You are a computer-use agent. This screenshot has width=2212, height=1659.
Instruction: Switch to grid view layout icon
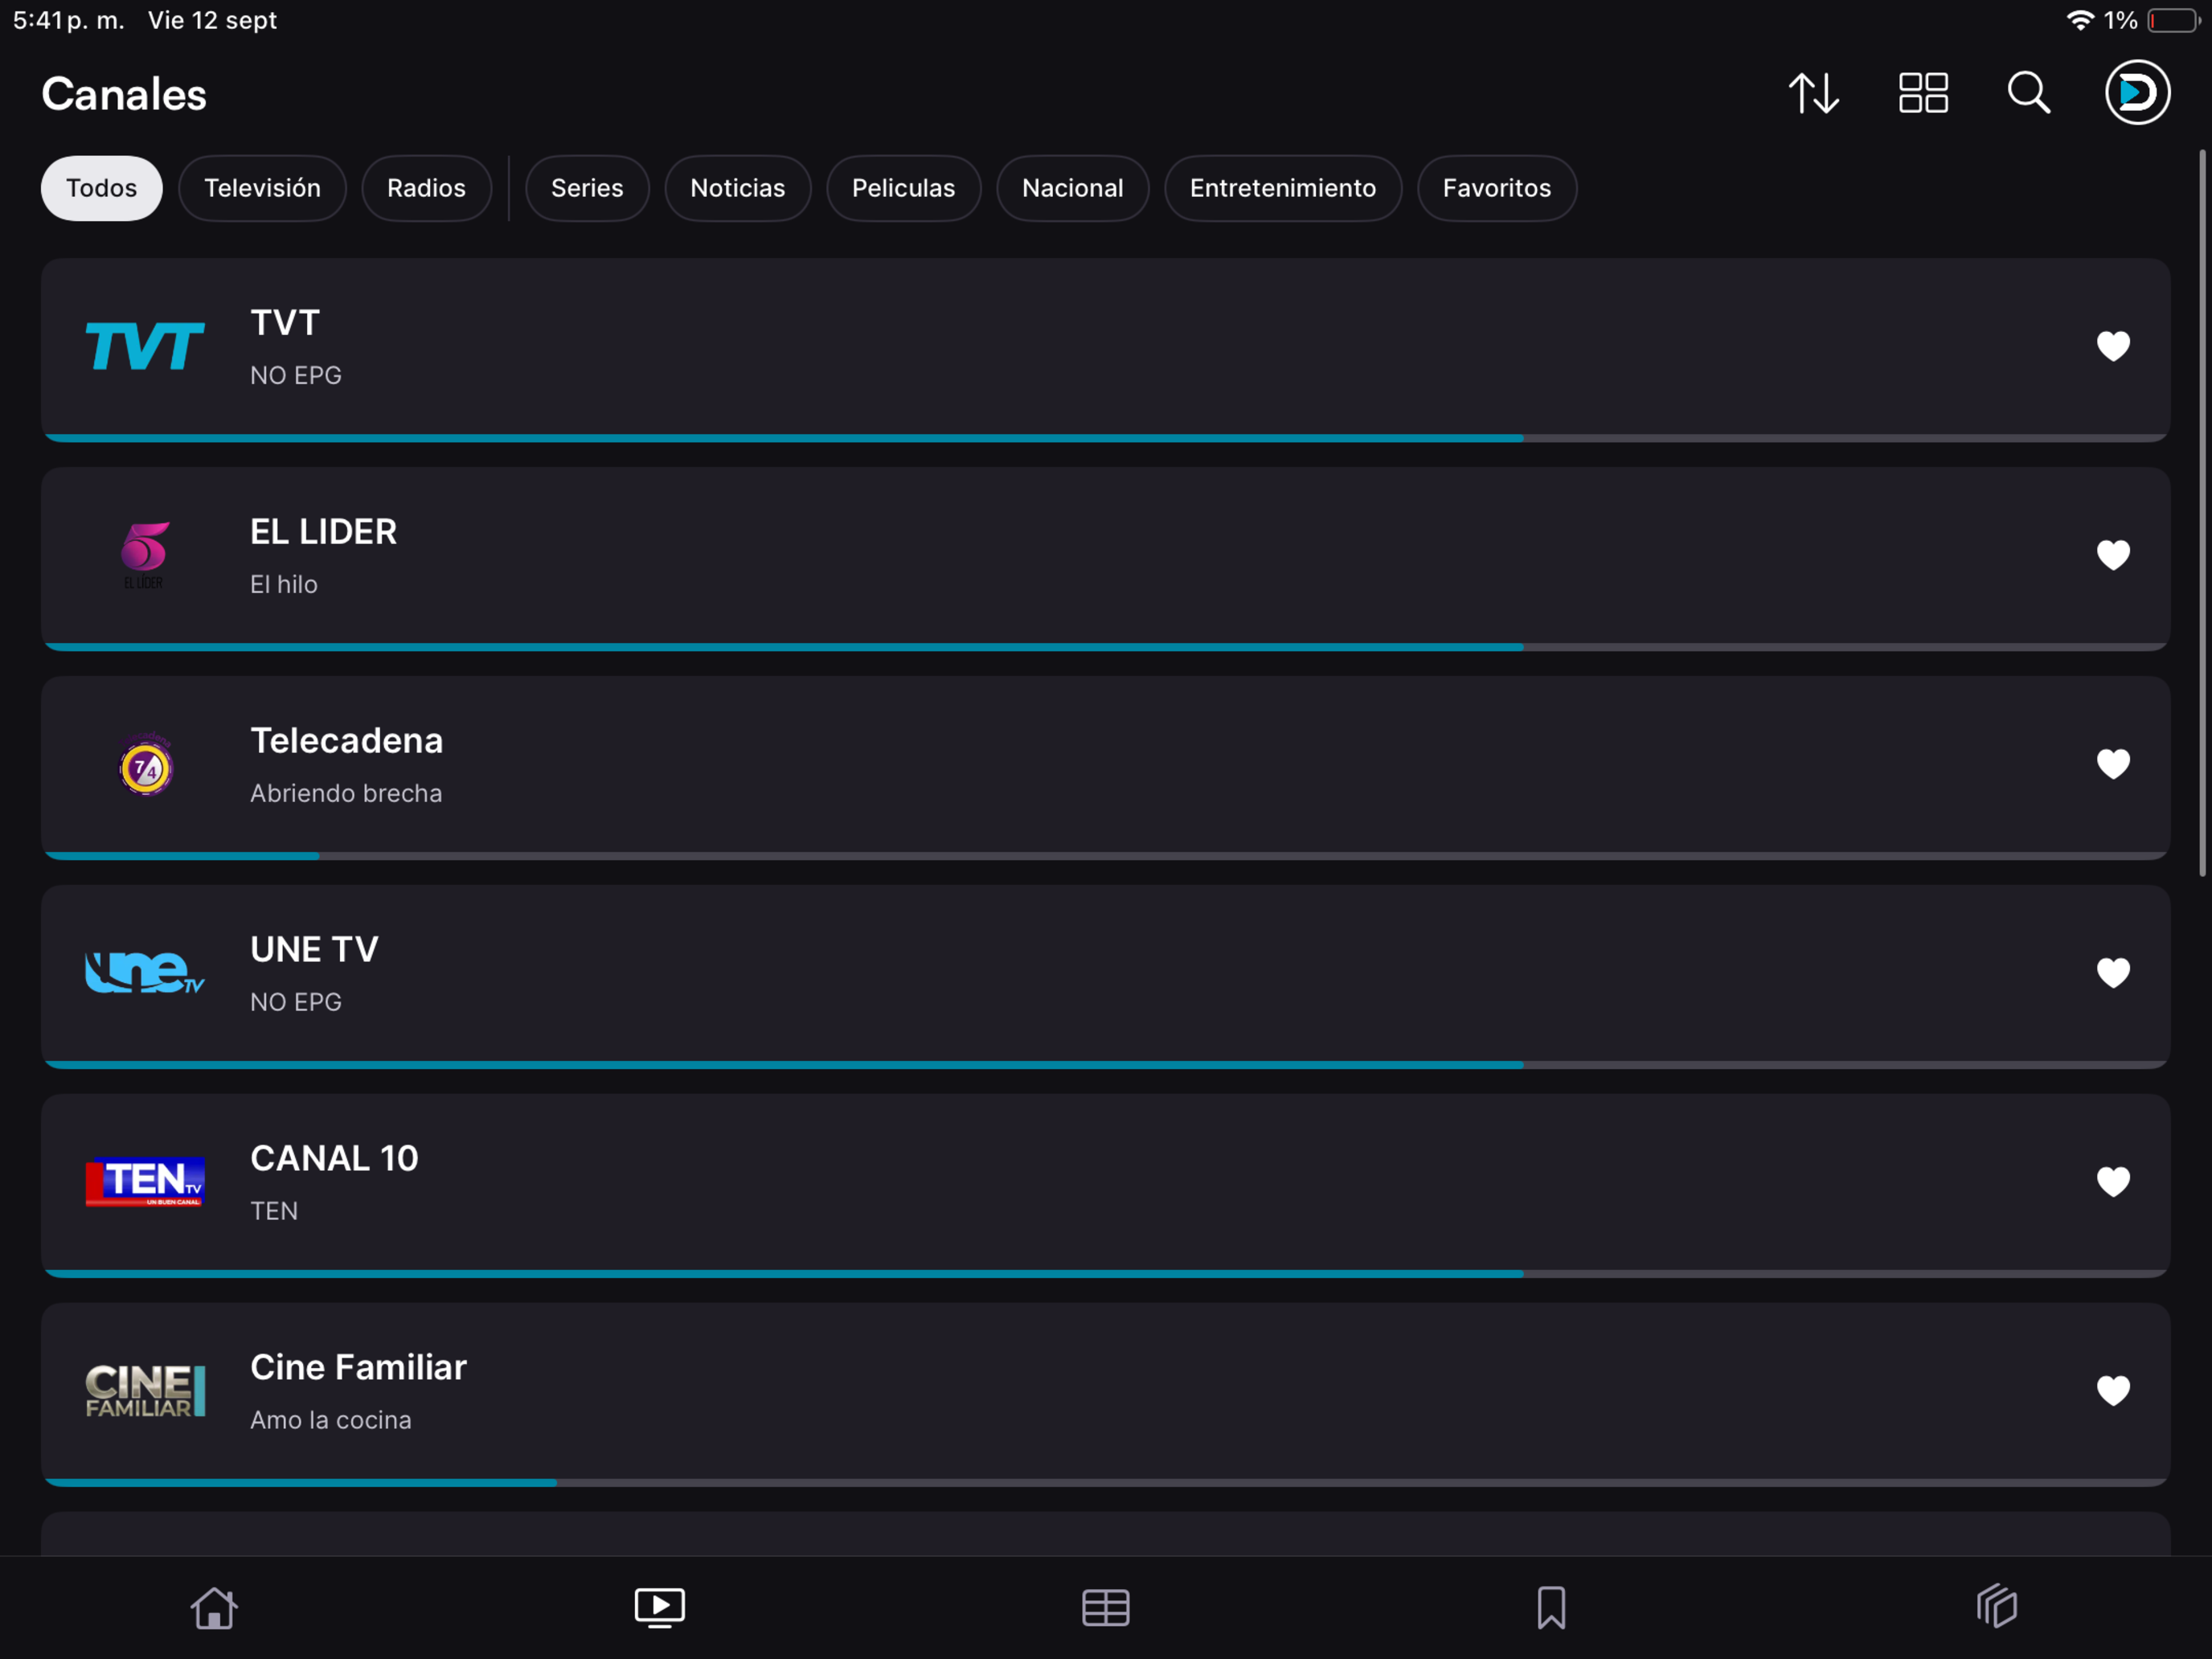tap(1923, 93)
